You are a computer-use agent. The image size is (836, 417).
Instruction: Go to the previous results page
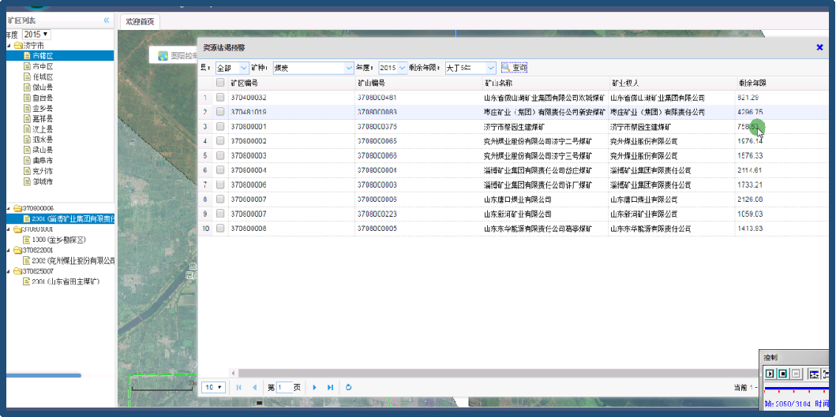pyautogui.click(x=254, y=388)
